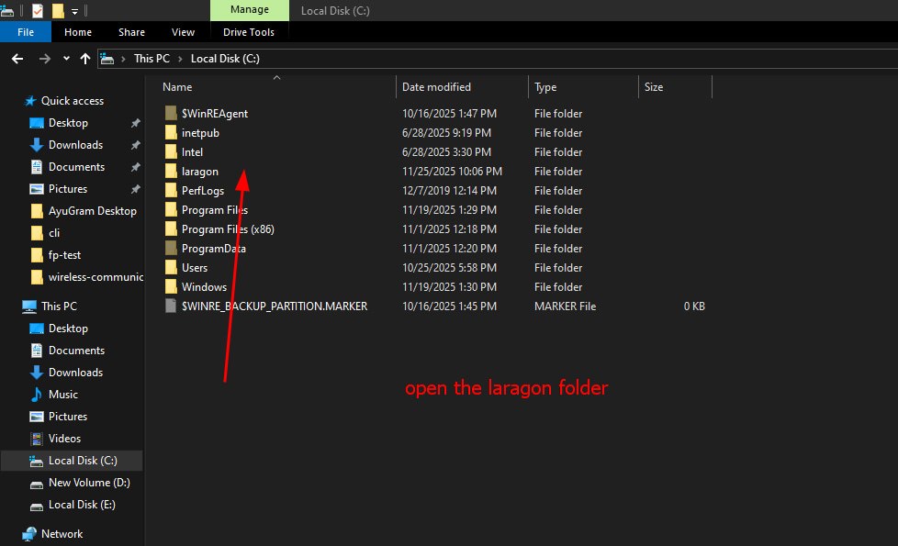Viewport: 898px width, 546px height.
Task: Expand the chevron after This PC breadcrumb
Action: 180,59
